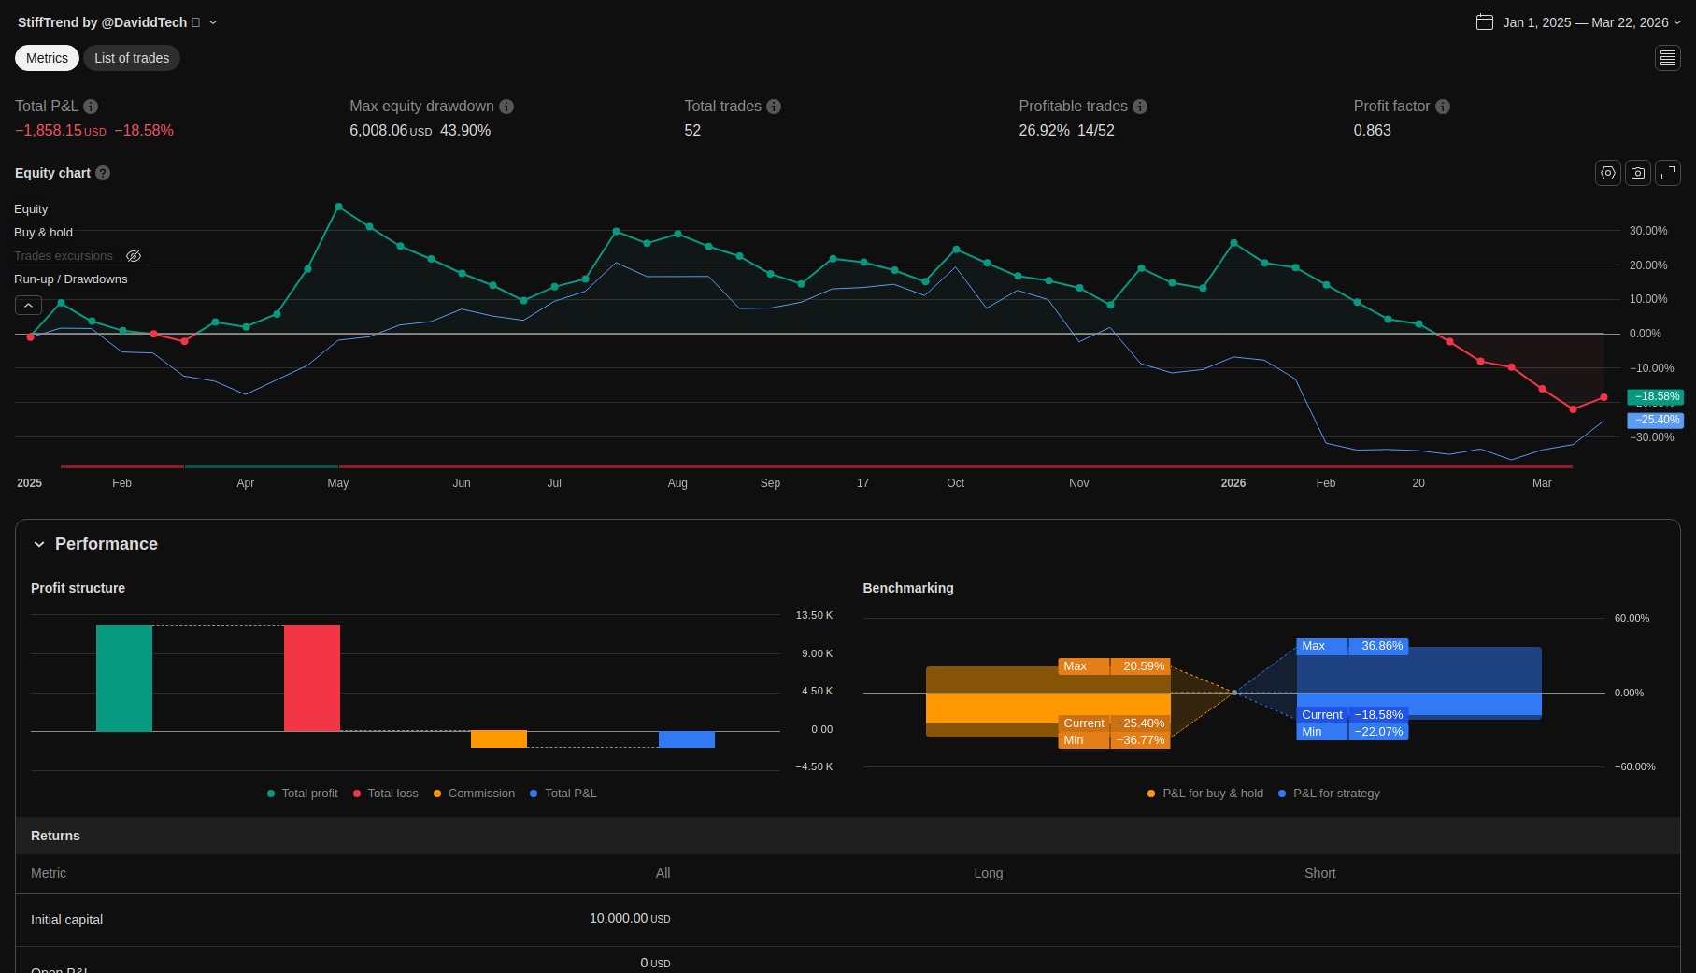Click the stacked rows layout icon
Viewport: 1696px width, 973px height.
1667,58
